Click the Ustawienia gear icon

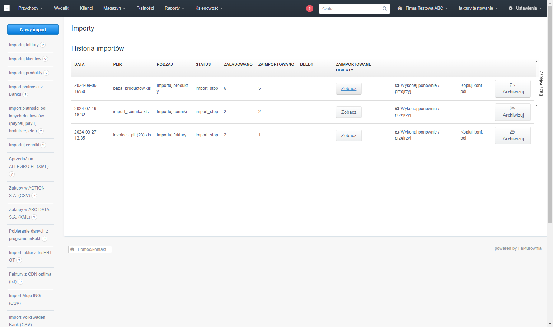pyautogui.click(x=511, y=8)
